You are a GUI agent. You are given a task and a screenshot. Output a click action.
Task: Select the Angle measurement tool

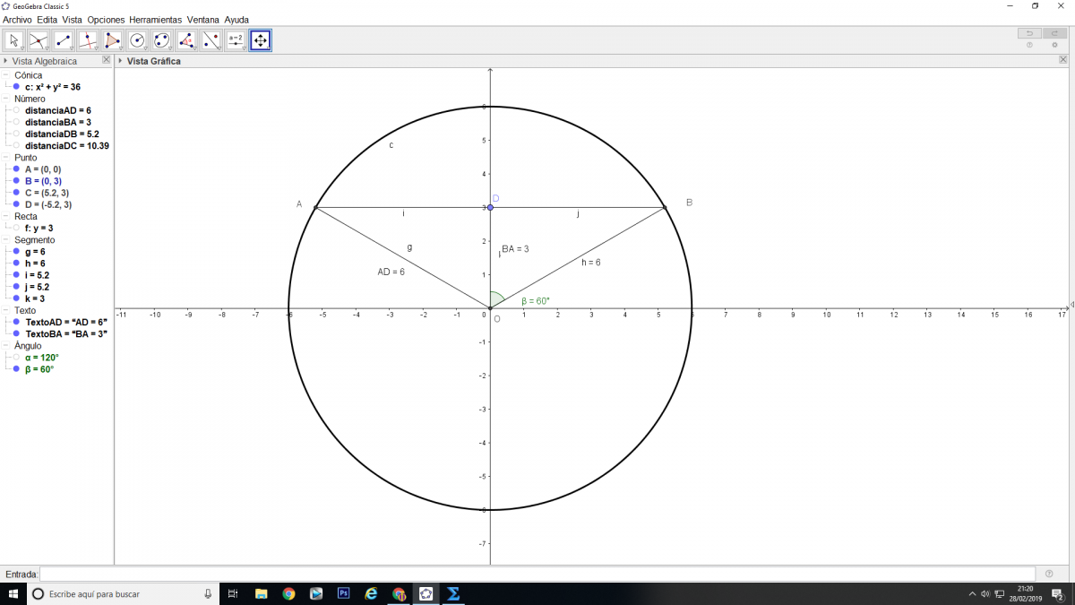tap(186, 40)
